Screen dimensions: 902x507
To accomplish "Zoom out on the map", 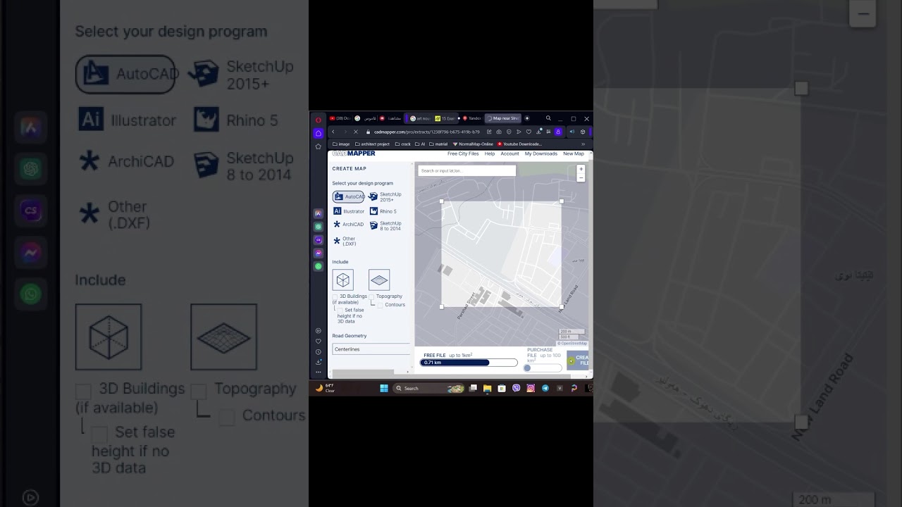I will click(x=581, y=177).
